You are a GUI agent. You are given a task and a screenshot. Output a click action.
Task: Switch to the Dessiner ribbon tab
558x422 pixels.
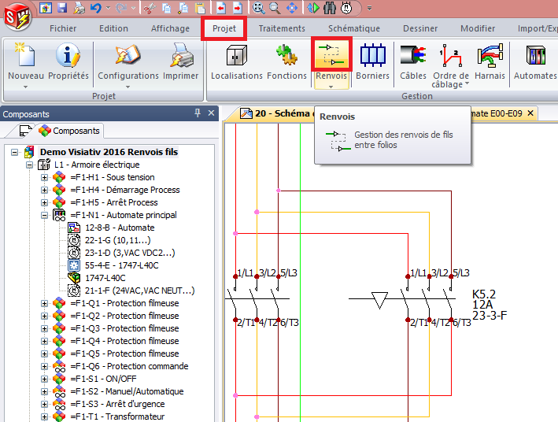click(x=420, y=28)
